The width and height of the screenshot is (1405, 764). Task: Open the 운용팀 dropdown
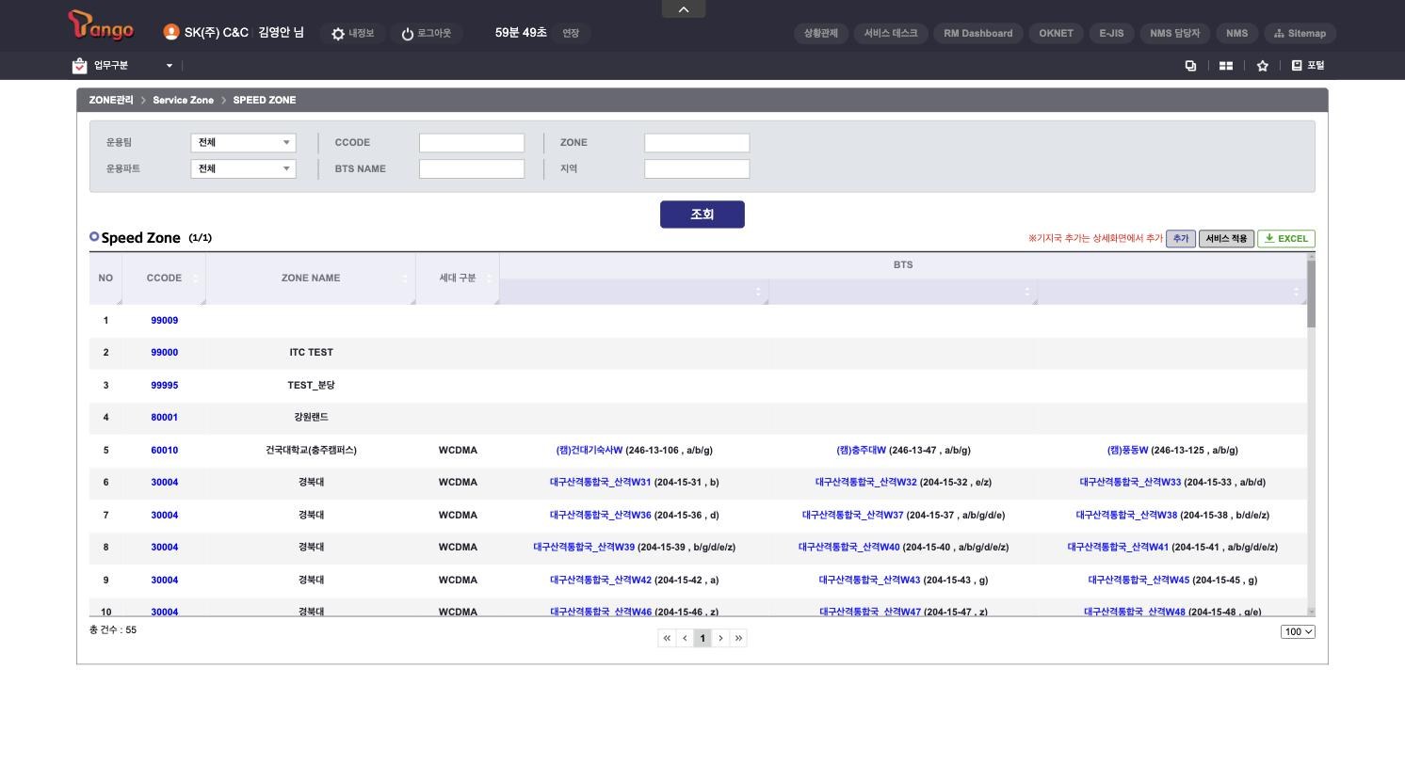[x=243, y=143]
